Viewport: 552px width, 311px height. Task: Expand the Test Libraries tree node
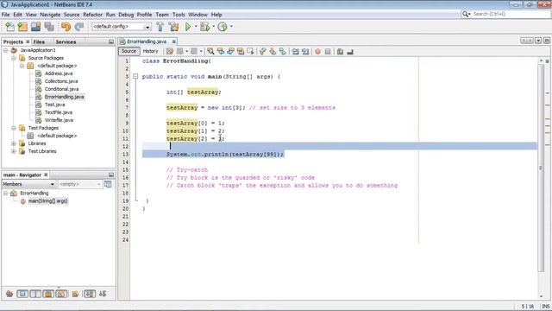(14, 151)
